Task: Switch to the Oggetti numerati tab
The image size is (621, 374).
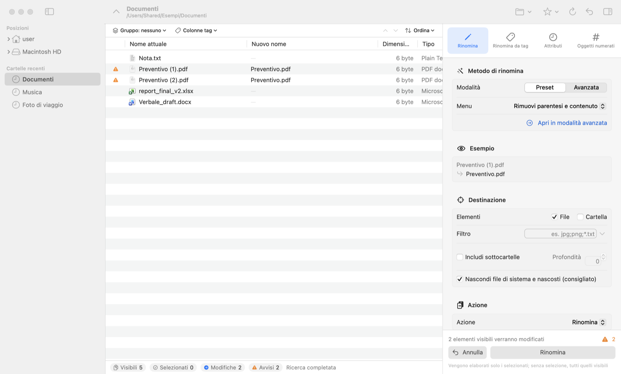Action: (596, 40)
